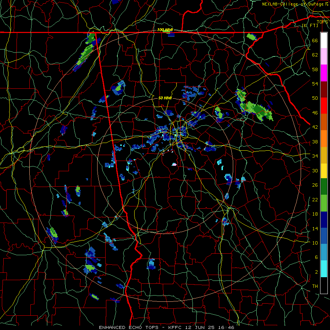Screen dimensions: 330x330
Task: Click the 14 legend value
Action: (315, 228)
